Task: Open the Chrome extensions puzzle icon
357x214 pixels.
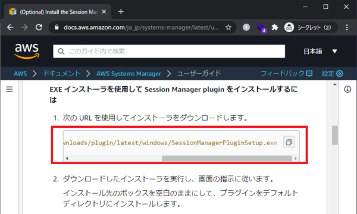Action: 275,27
